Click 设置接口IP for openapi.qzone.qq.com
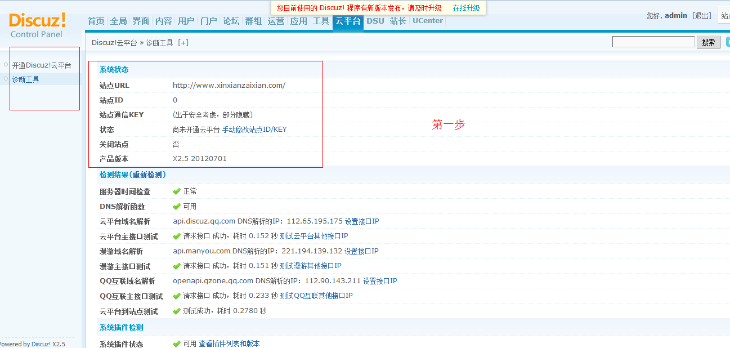 pyautogui.click(x=380, y=281)
